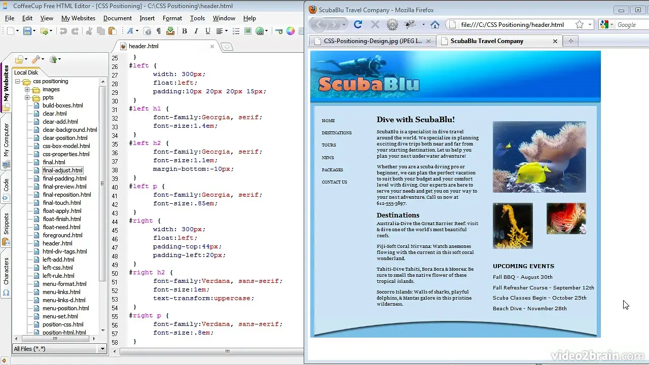The height and width of the screenshot is (365, 649).
Task: Open a new Firefox tab with plus button
Action: click(570, 41)
